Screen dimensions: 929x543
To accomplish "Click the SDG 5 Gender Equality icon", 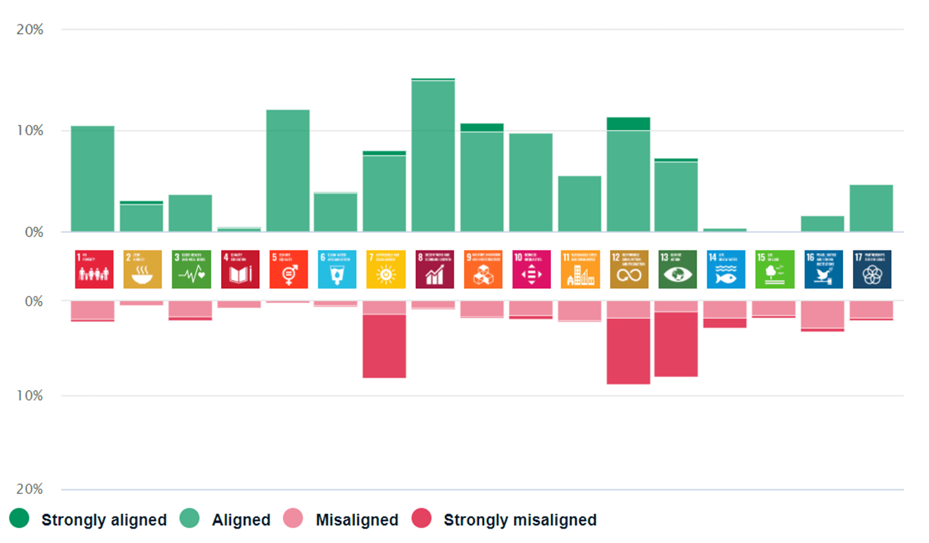I will 288,269.
